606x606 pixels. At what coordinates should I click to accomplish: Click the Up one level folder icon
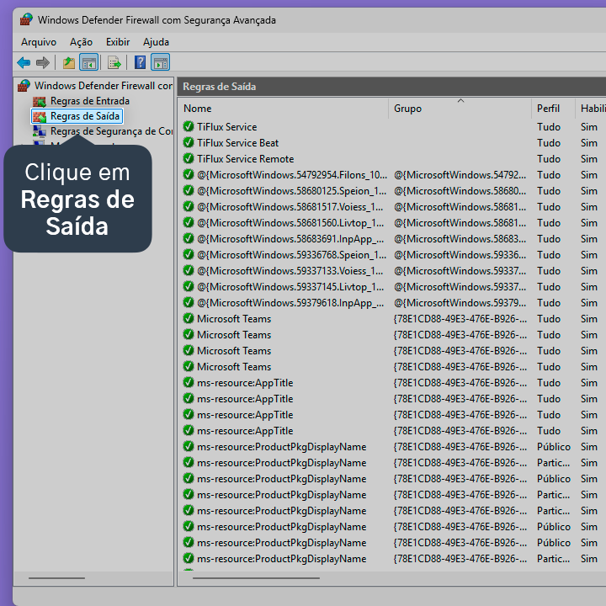click(69, 62)
